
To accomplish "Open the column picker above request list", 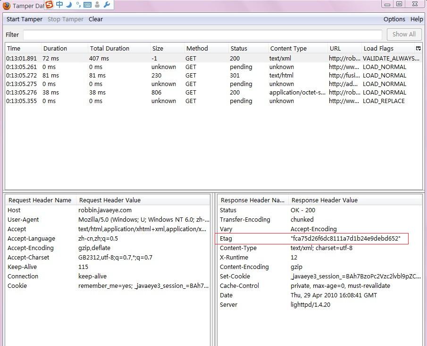I will (x=418, y=48).
